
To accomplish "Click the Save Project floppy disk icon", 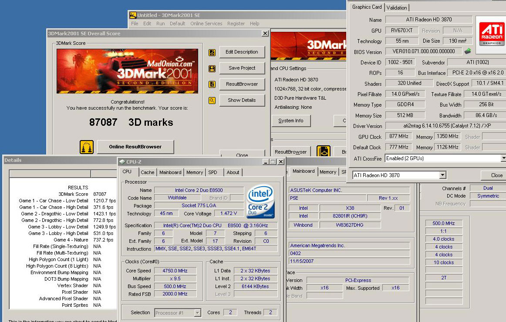I will point(212,68).
